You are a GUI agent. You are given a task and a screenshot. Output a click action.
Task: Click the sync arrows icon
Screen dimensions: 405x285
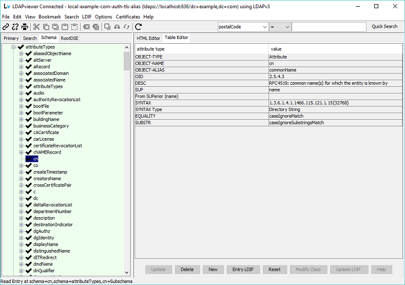coord(126,27)
